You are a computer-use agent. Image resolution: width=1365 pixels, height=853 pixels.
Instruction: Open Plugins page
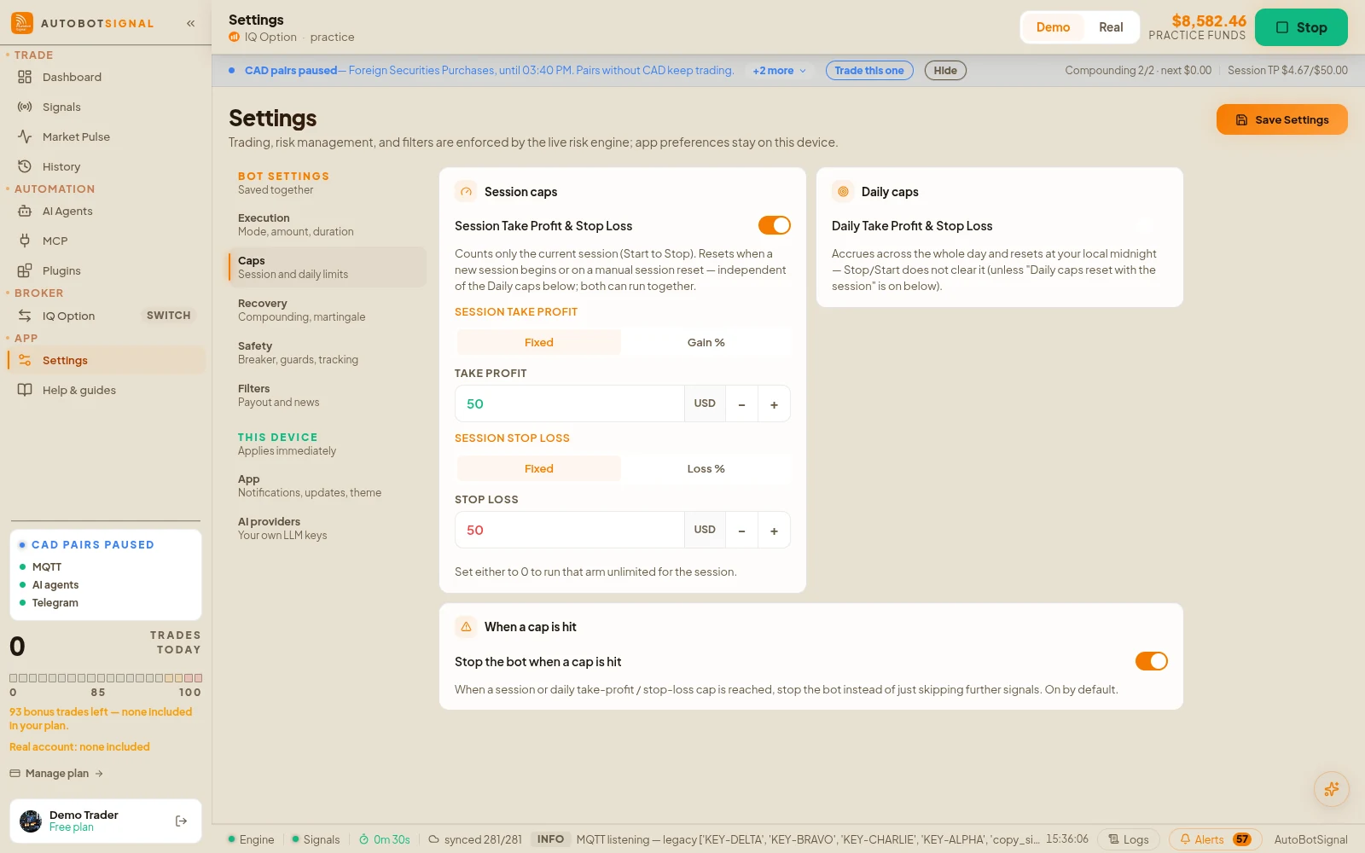coord(106,270)
